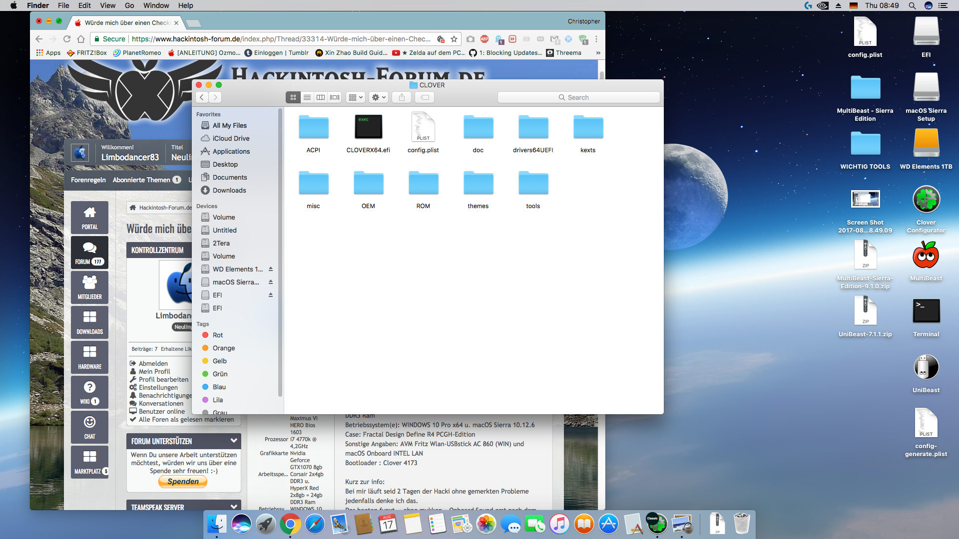Click the Spenden donate button
Screen dimensions: 959x539
pyautogui.click(x=183, y=482)
